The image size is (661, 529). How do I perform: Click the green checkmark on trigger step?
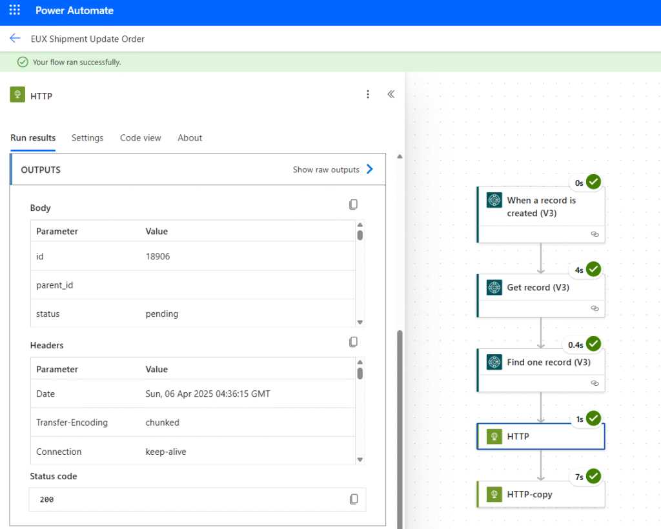coord(594,182)
